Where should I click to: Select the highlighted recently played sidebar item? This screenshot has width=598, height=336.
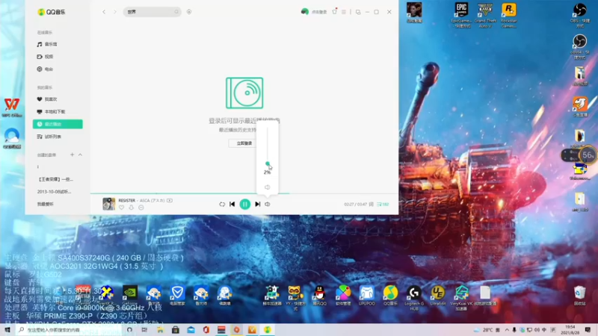point(58,124)
